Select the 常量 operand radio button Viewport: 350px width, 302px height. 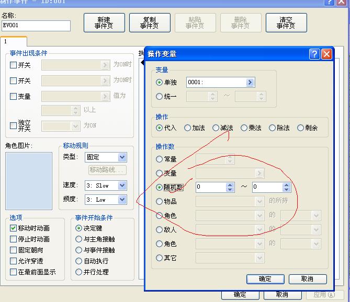click(x=159, y=159)
